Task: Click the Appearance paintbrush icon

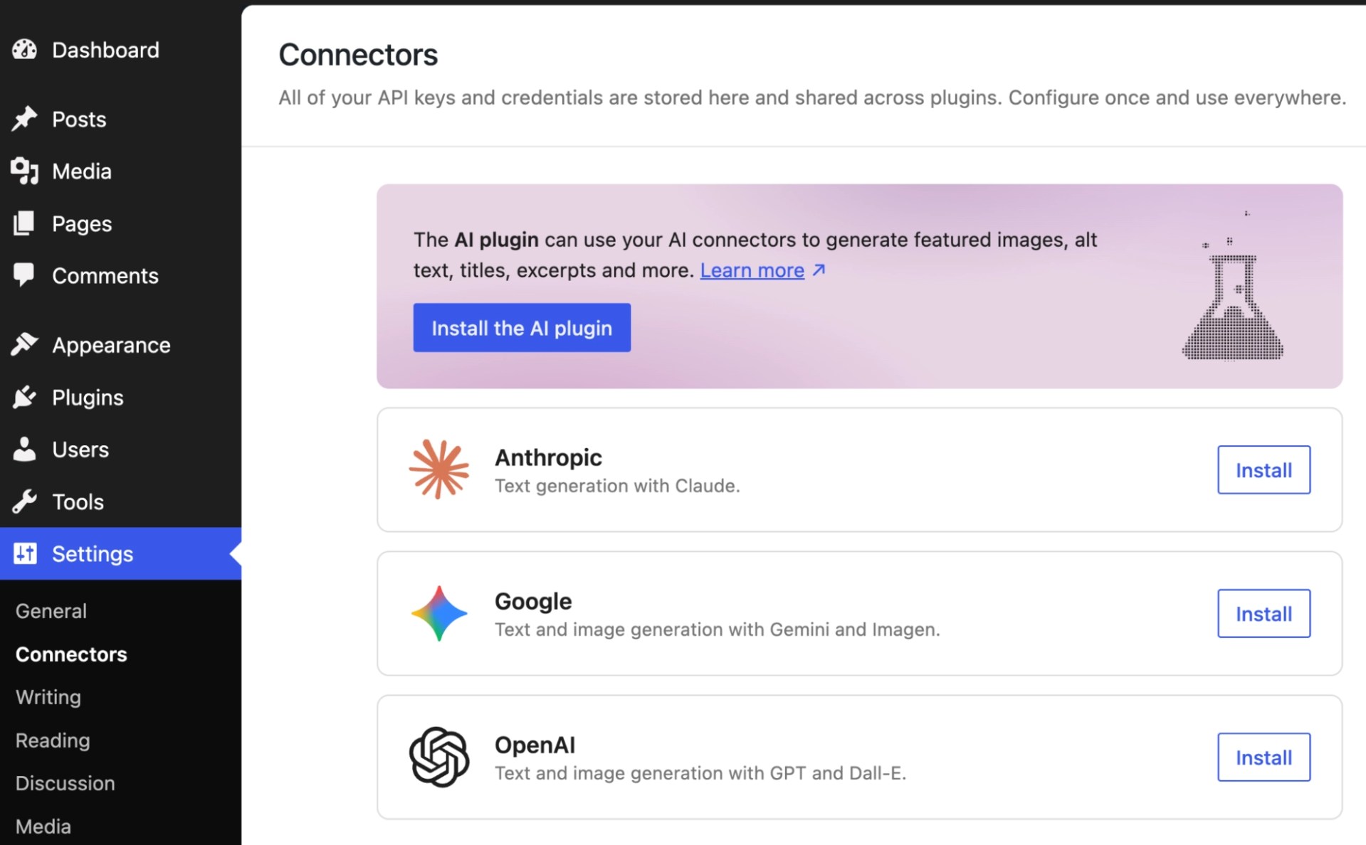Action: 24,345
